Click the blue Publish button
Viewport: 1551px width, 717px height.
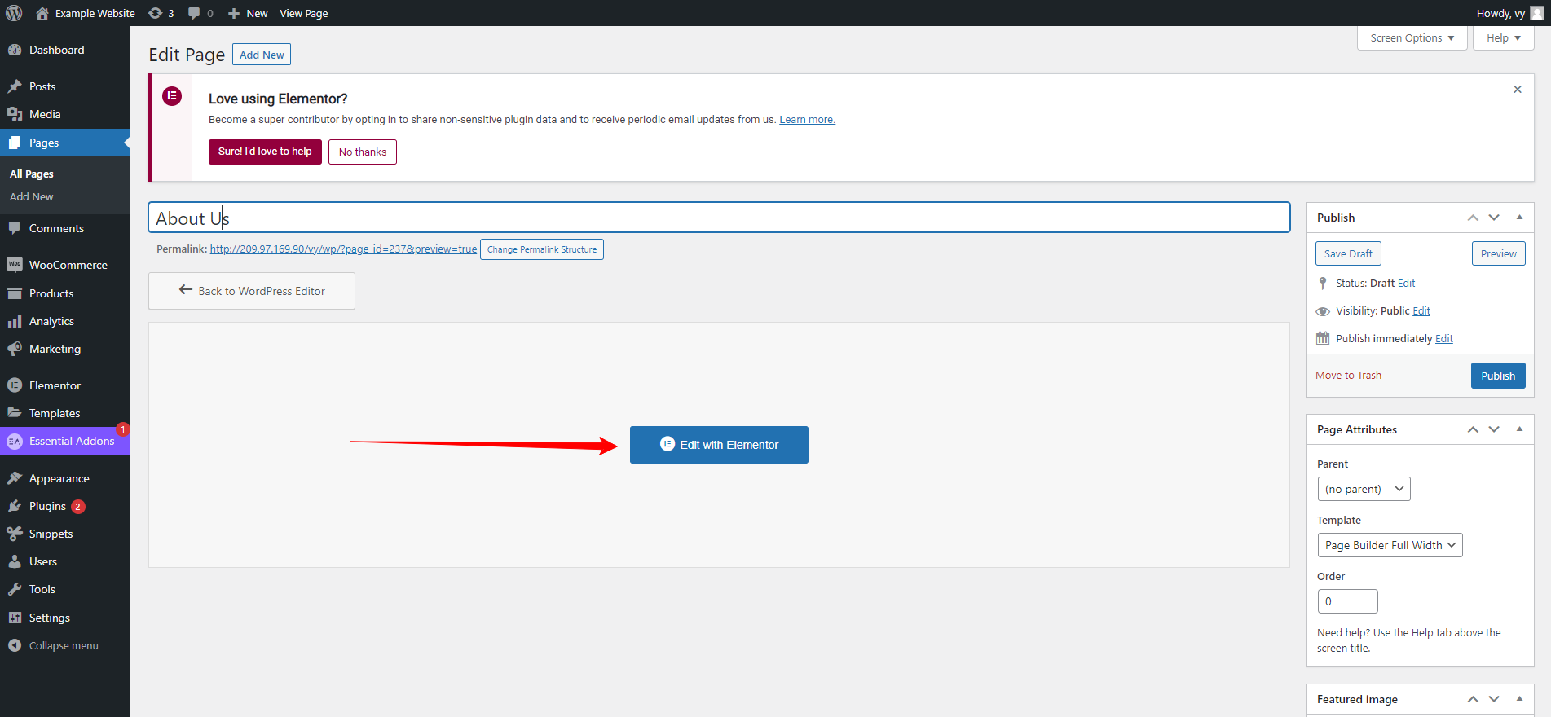1498,376
